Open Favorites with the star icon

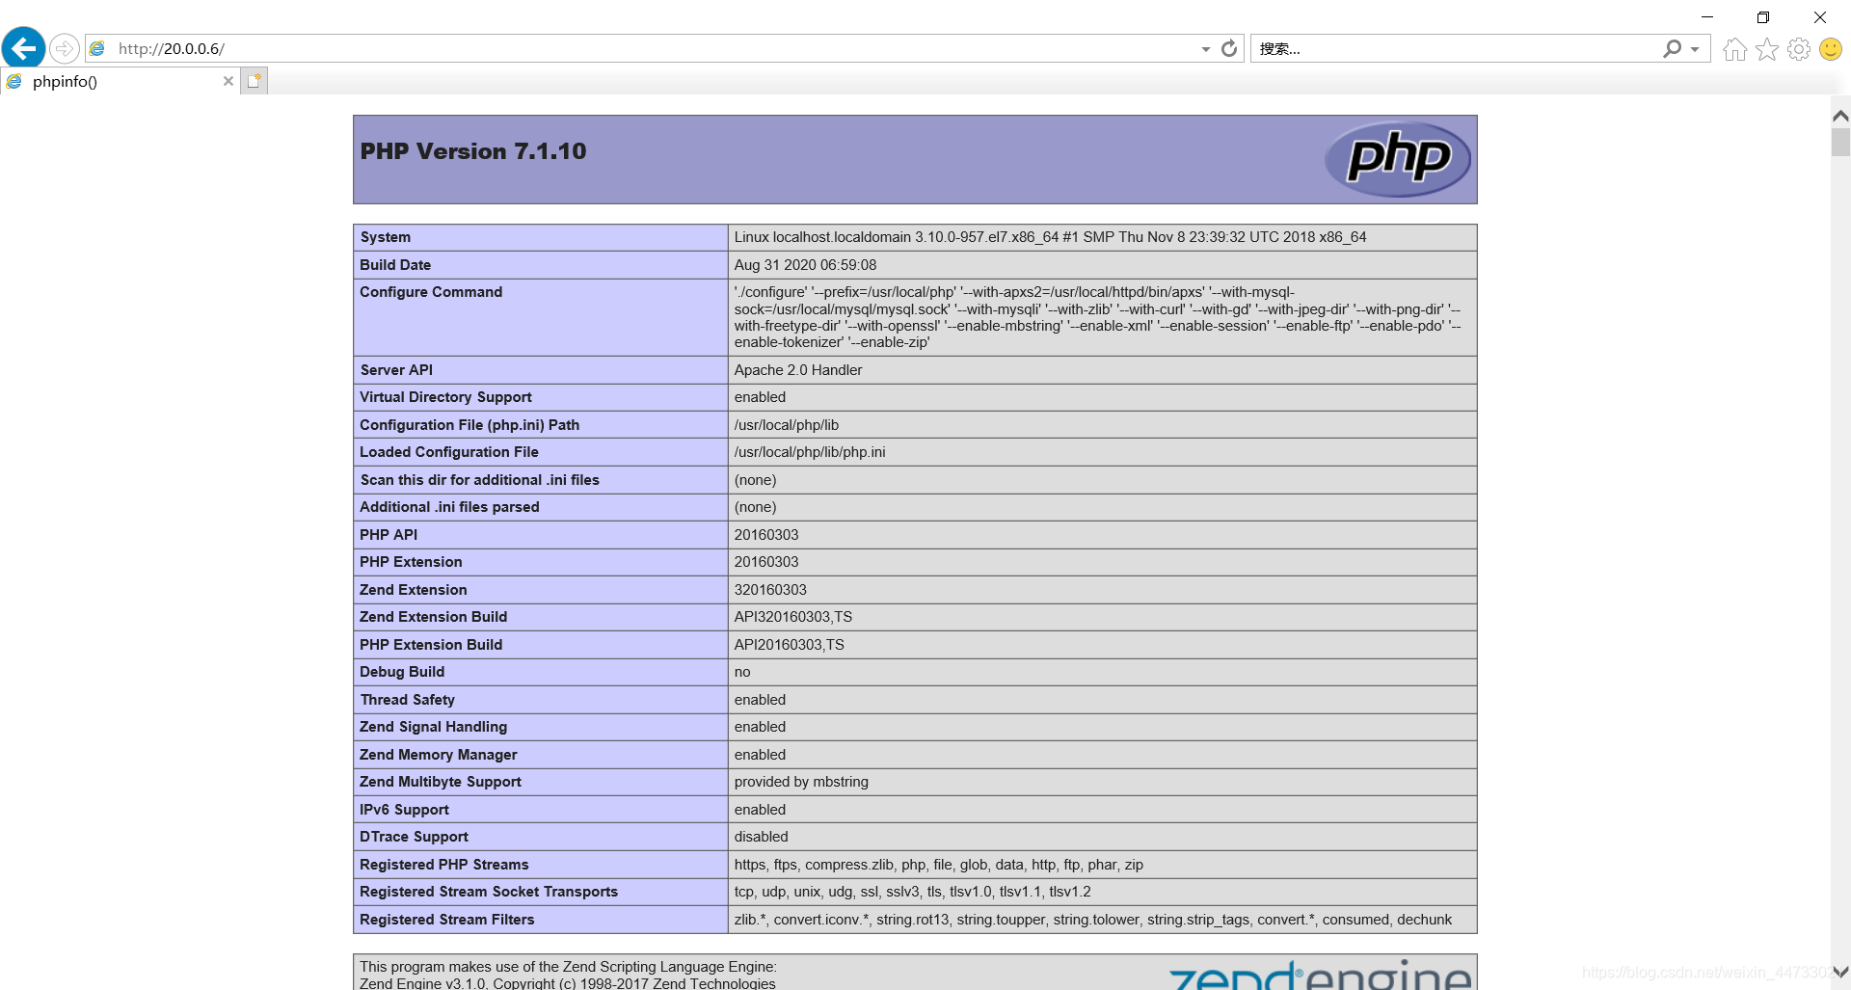pos(1767,49)
